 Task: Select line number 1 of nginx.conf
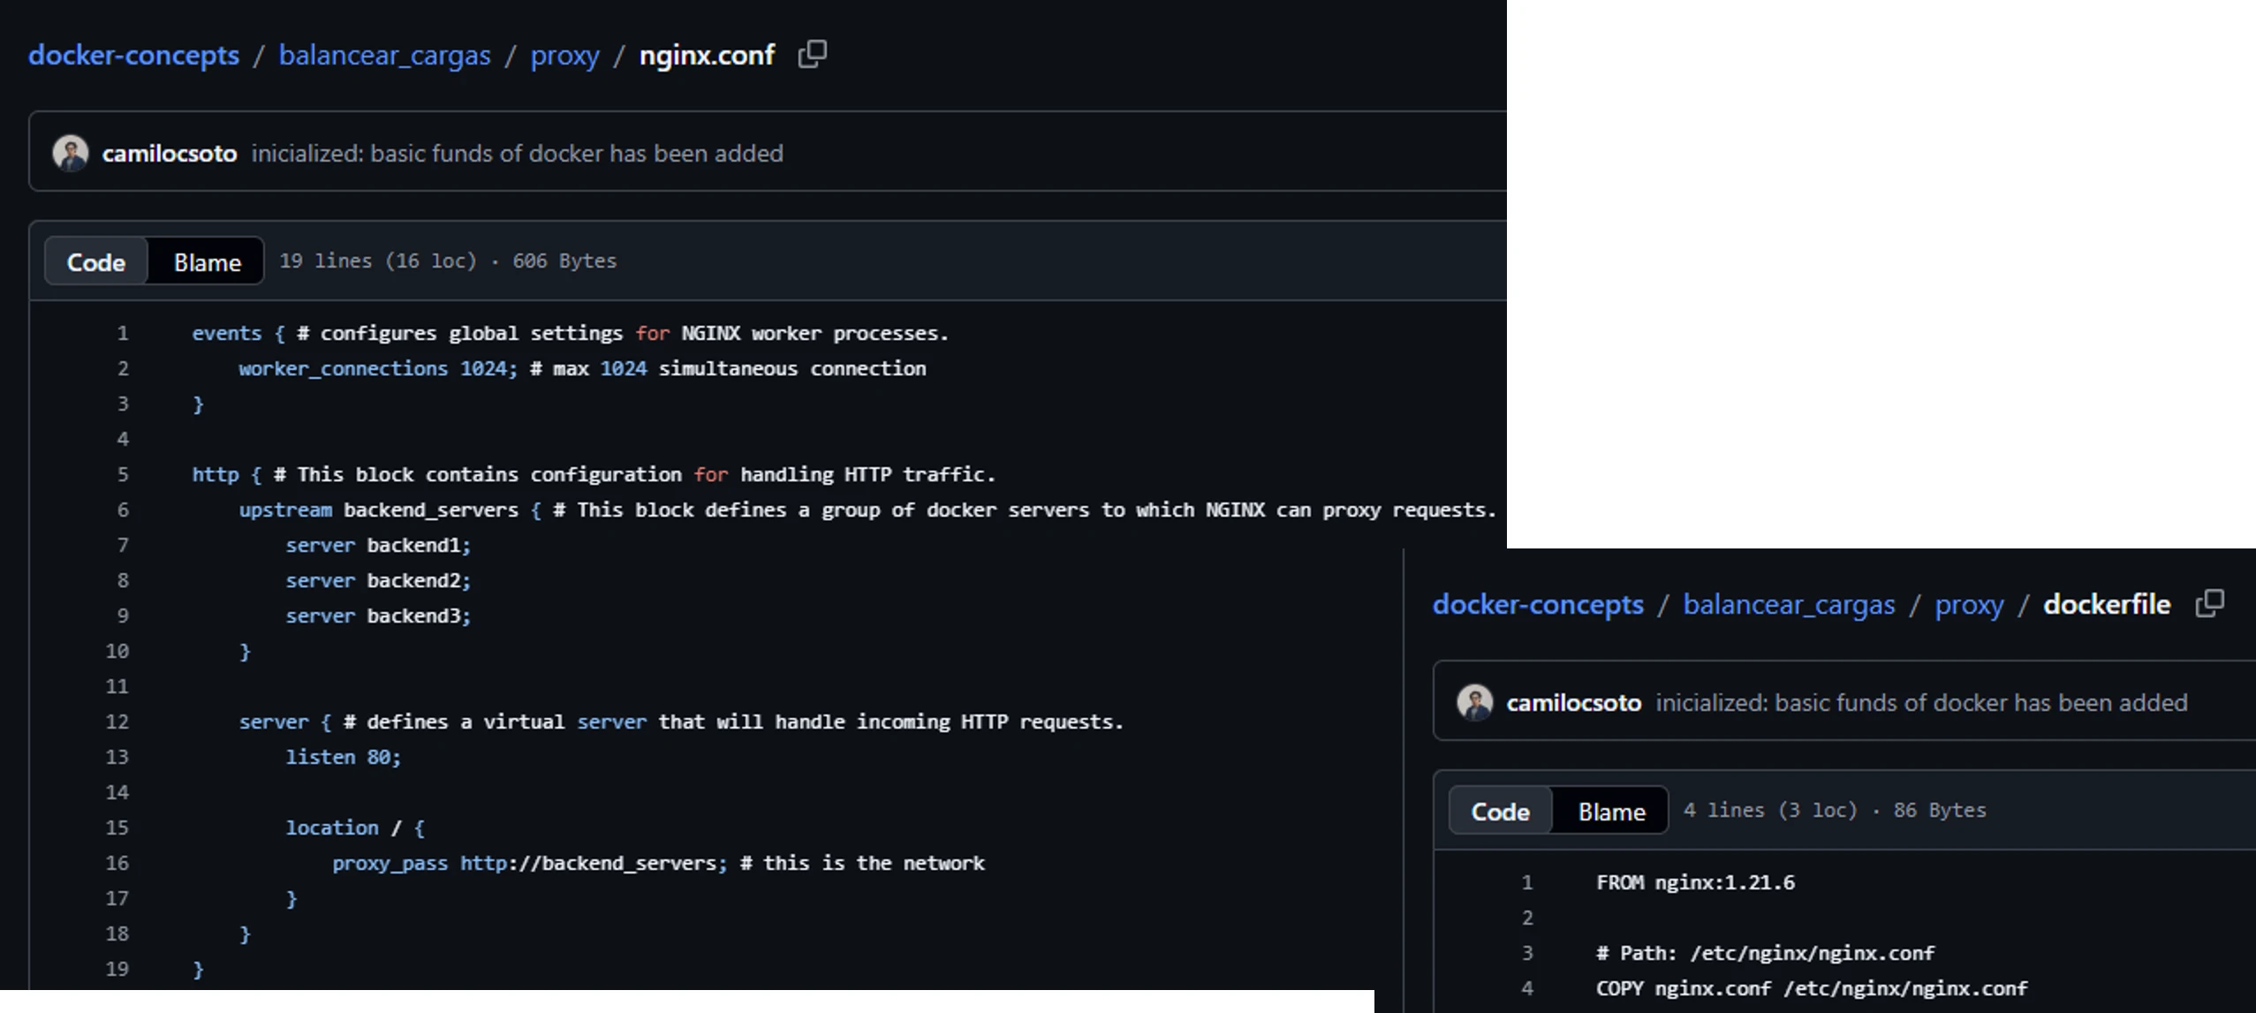click(123, 333)
